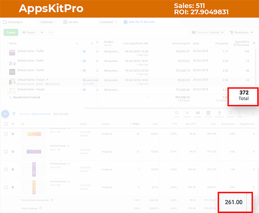The image size is (259, 213).
Task: Click the blue plus new ad button
Action: 5,114
